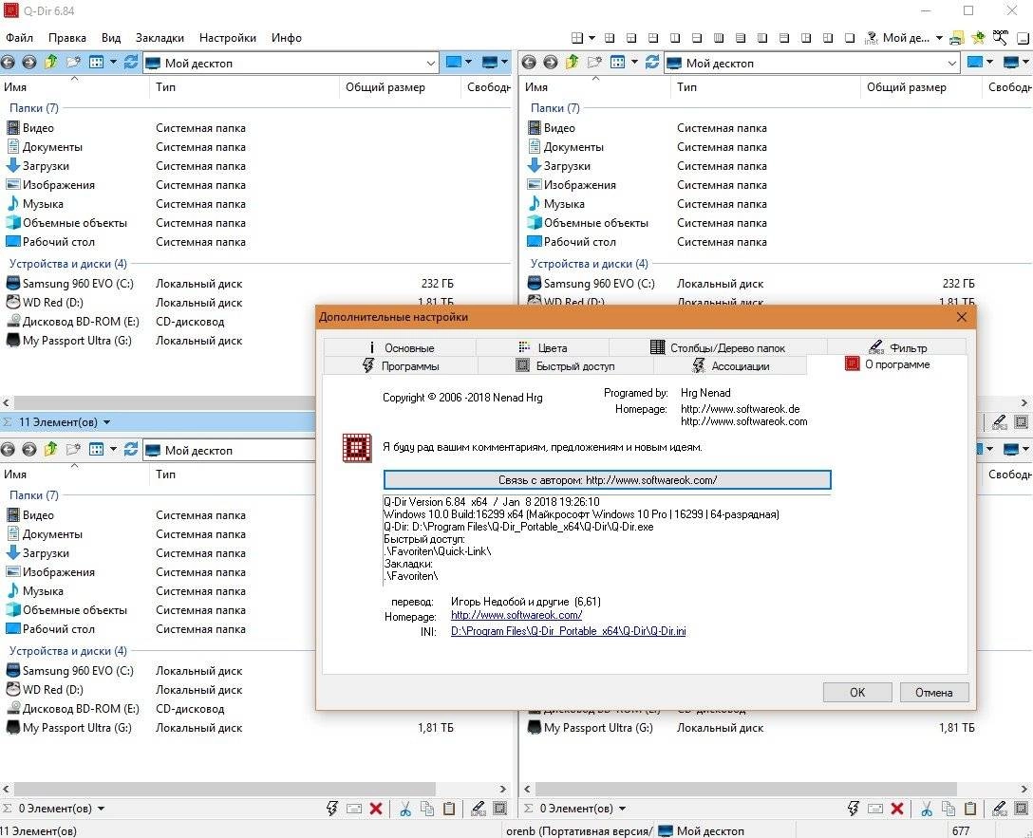
Task: Add to favorites with the star icon
Action: click(x=978, y=38)
